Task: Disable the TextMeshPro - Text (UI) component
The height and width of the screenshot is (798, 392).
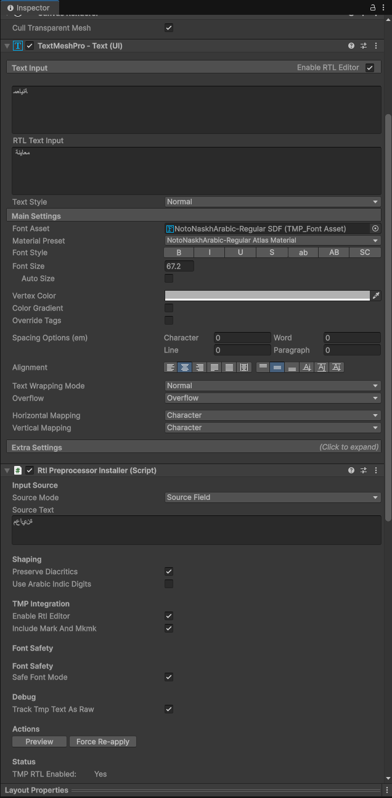Action: coord(30,46)
